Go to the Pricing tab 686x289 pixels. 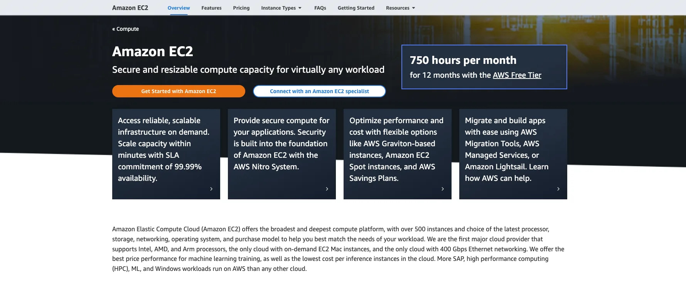point(241,8)
